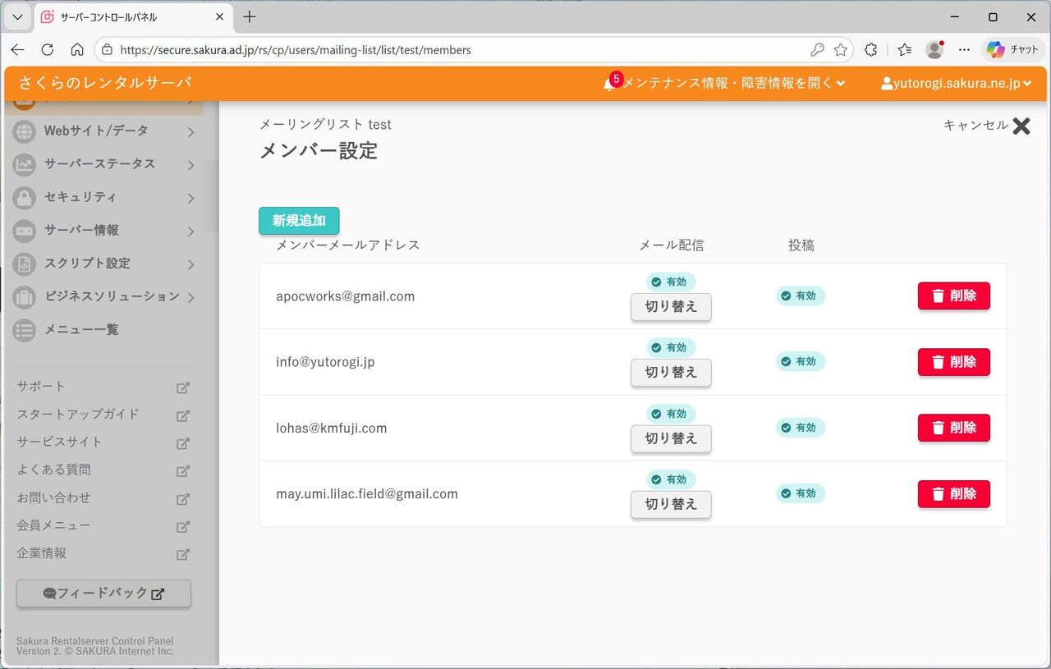Click メール配信 column header
1051x669 pixels.
point(672,245)
